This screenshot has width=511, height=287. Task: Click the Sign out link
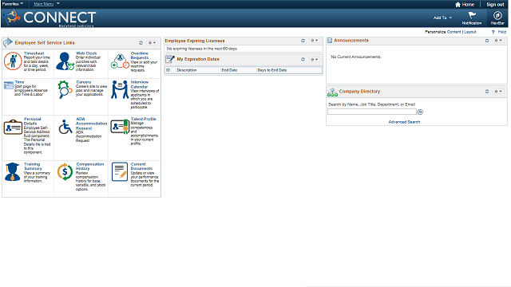pos(495,5)
